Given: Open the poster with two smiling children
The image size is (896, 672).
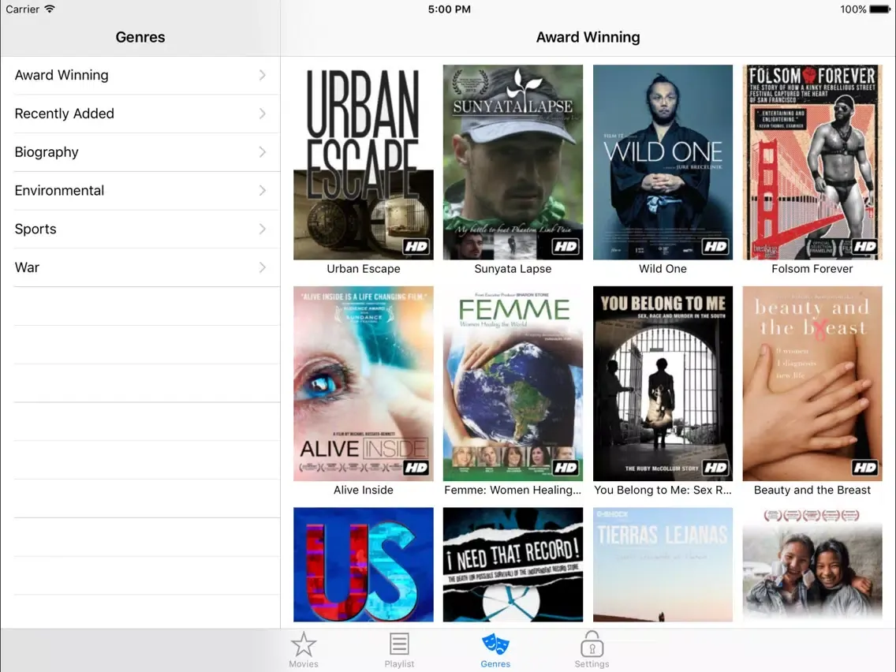Looking at the screenshot, I should click(812, 565).
